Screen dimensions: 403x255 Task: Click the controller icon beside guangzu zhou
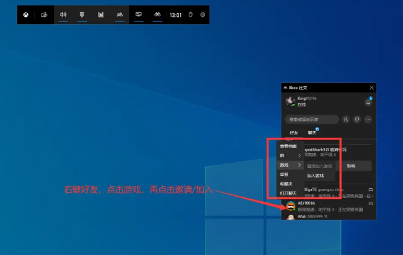coord(371,189)
